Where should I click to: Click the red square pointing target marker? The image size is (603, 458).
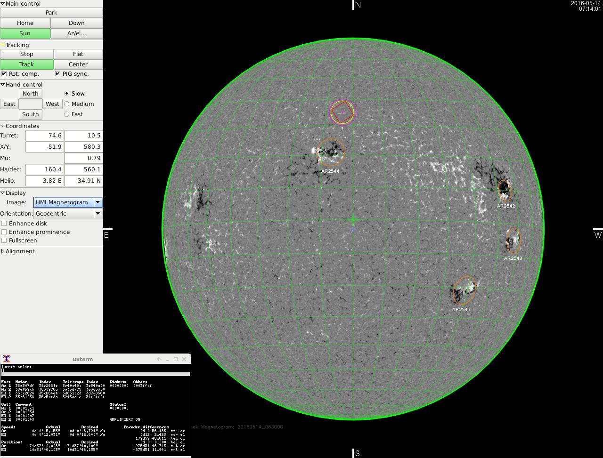pos(342,112)
